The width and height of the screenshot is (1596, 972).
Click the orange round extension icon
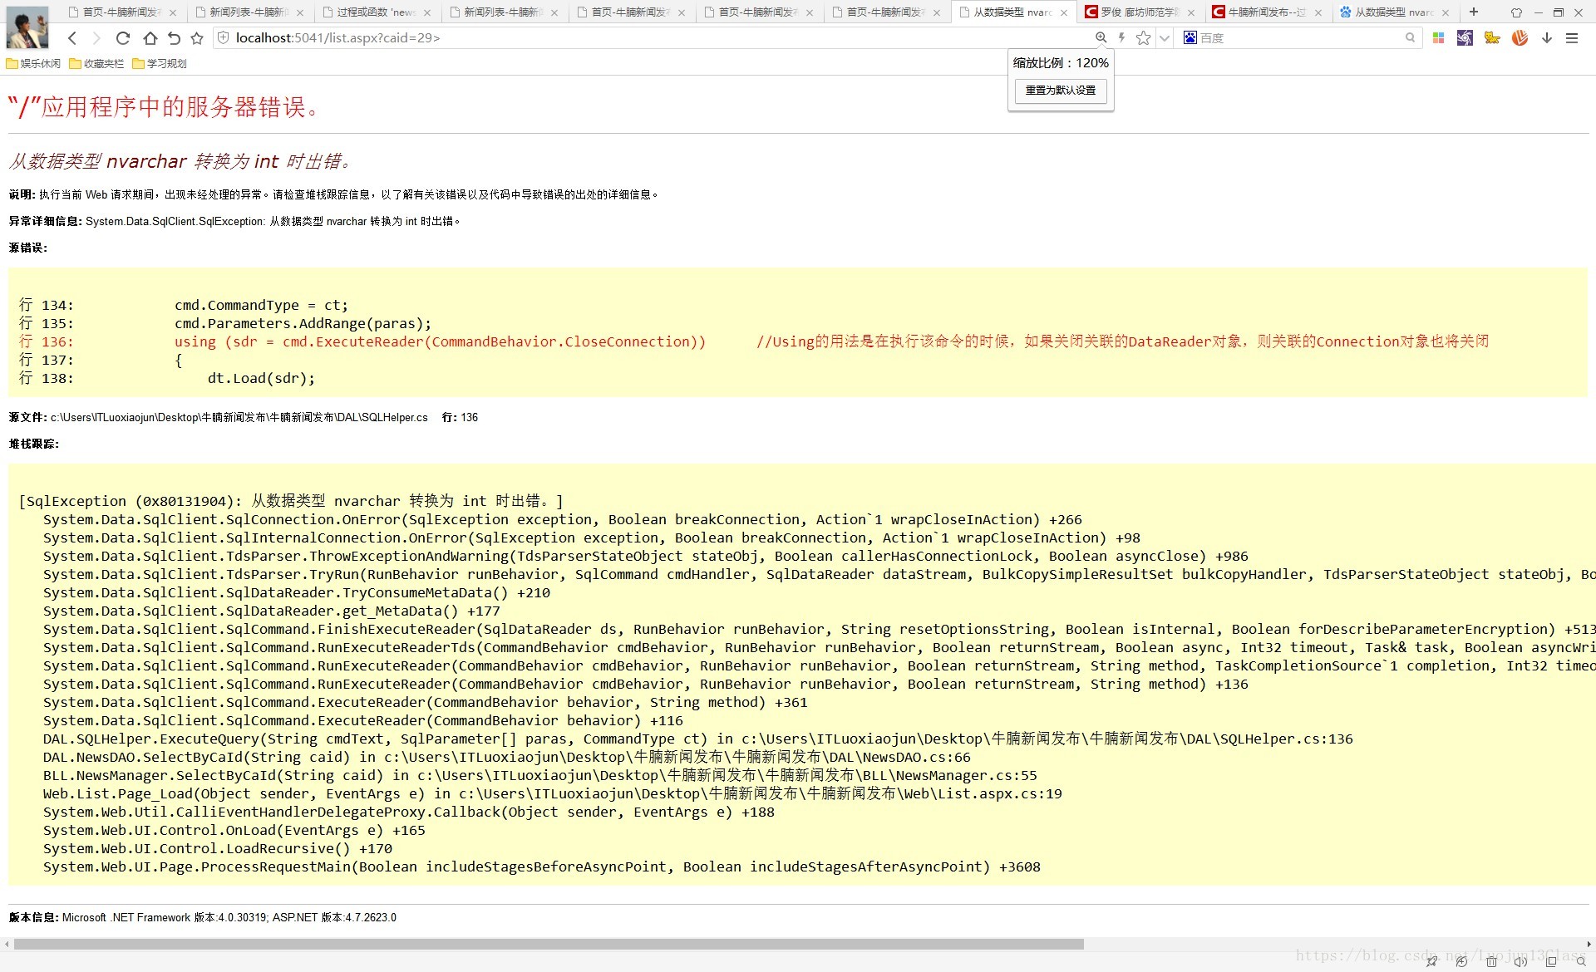tap(1520, 37)
